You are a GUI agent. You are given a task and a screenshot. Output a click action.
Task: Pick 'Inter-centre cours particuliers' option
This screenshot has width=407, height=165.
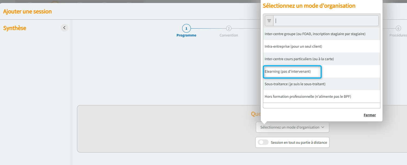click(x=299, y=59)
